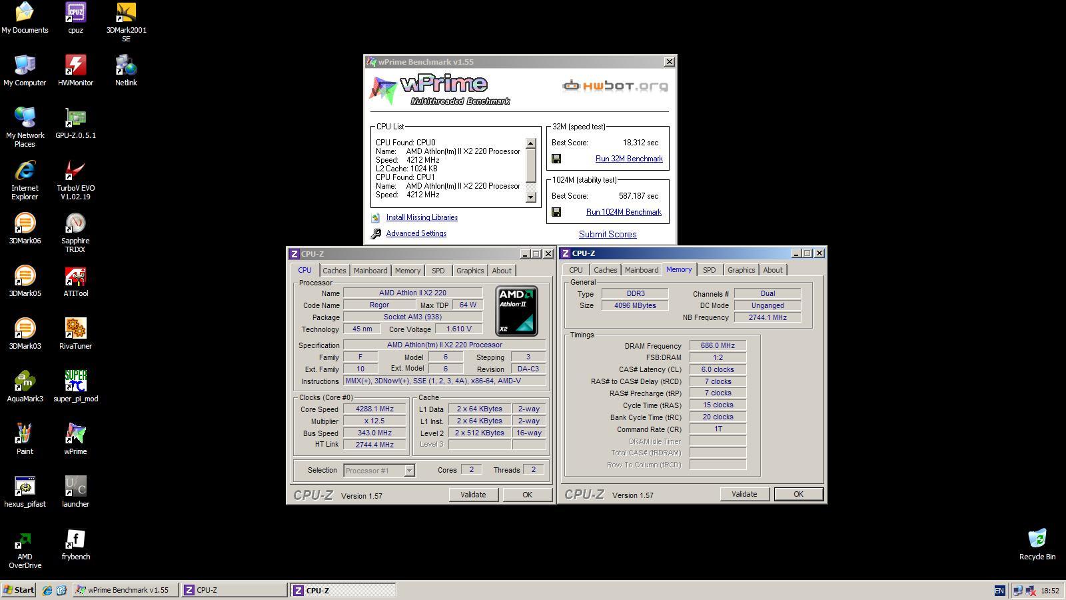Click the hwbot.org logo in wPrime

pos(614,86)
